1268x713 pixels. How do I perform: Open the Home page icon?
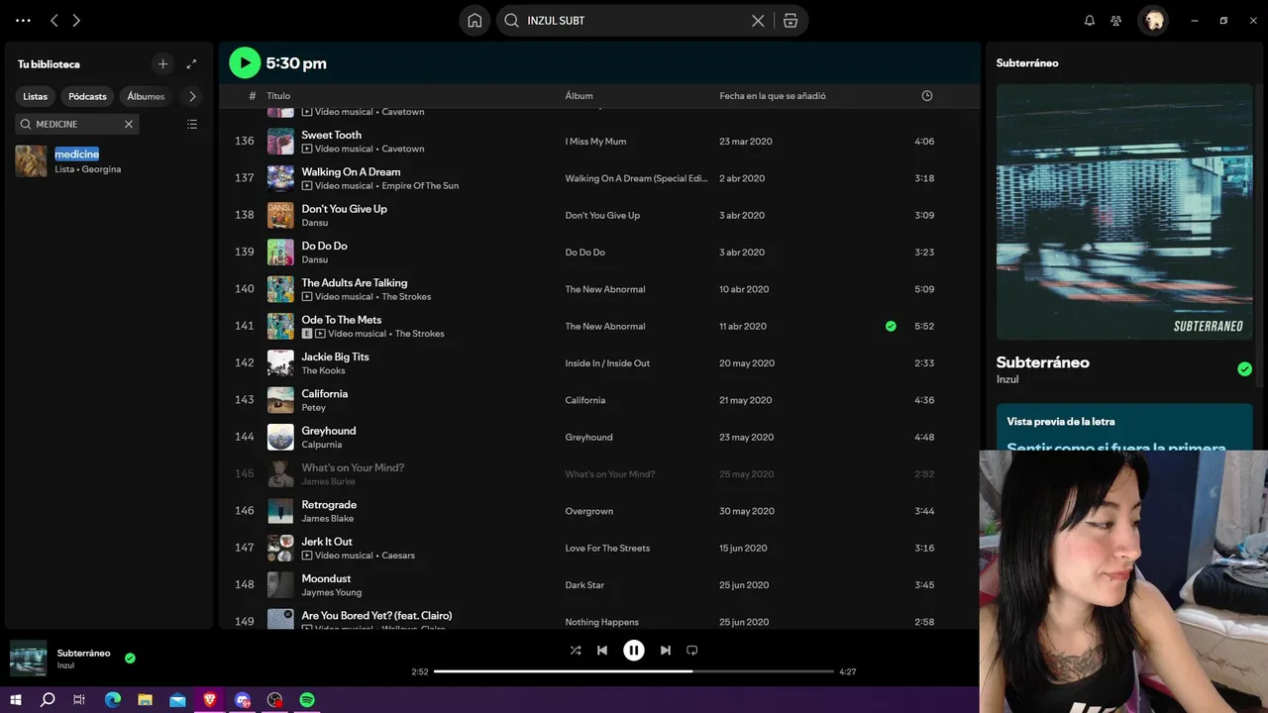click(475, 20)
